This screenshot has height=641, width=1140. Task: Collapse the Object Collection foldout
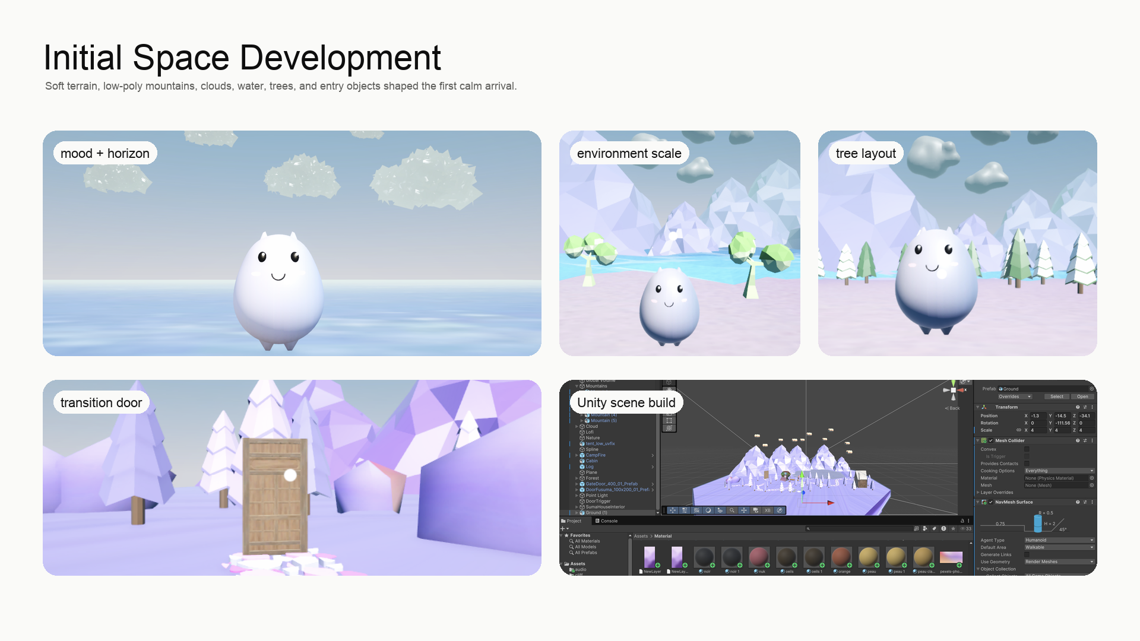978,569
